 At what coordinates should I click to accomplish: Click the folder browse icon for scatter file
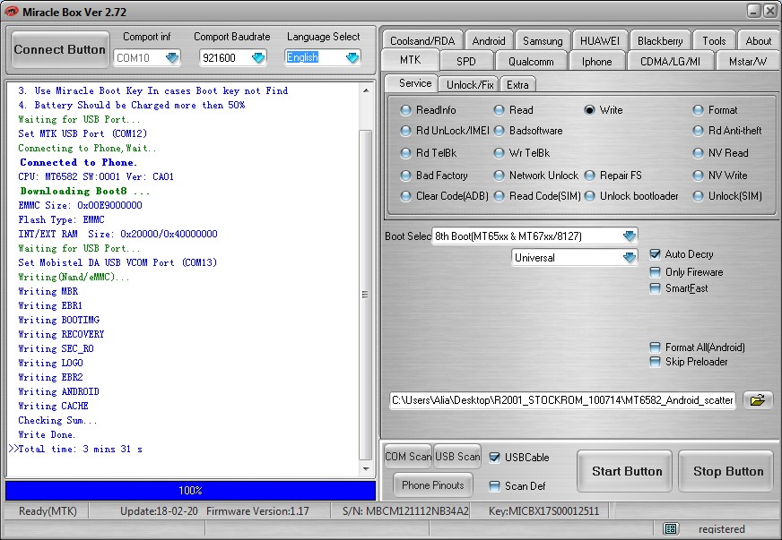tap(758, 400)
